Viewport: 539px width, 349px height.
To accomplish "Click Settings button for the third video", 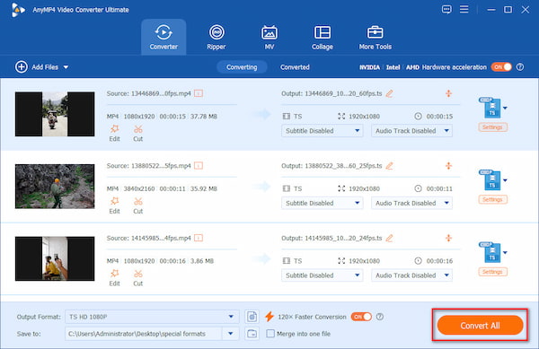I will point(492,272).
